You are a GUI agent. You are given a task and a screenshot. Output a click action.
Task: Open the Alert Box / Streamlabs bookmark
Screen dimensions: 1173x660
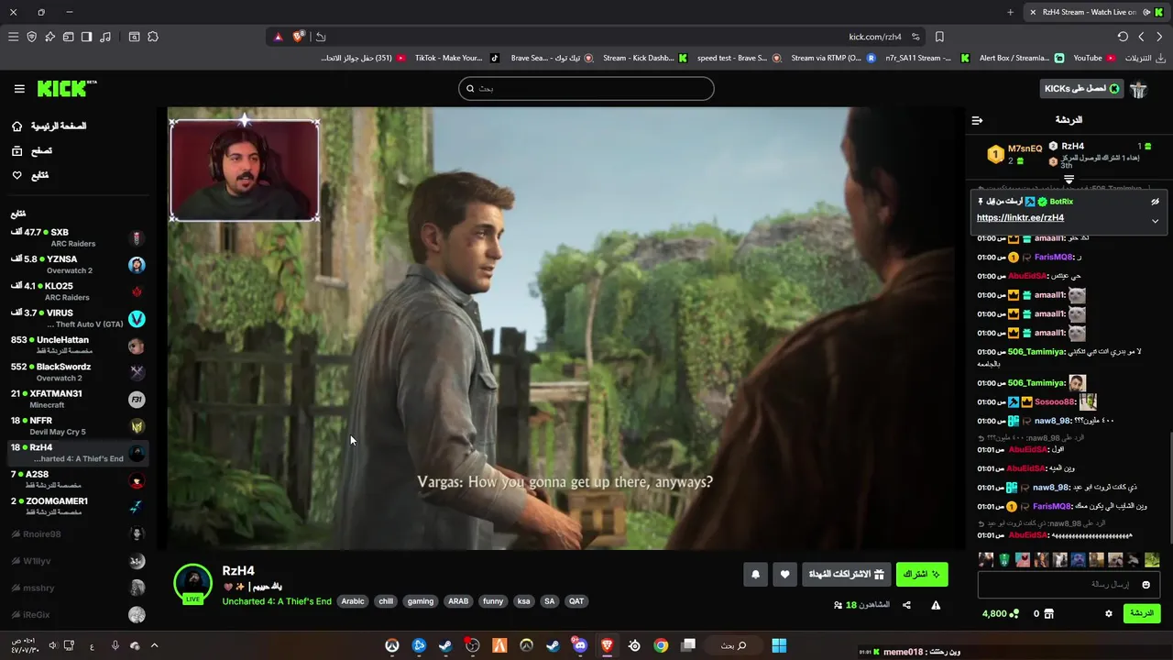(x=1021, y=58)
